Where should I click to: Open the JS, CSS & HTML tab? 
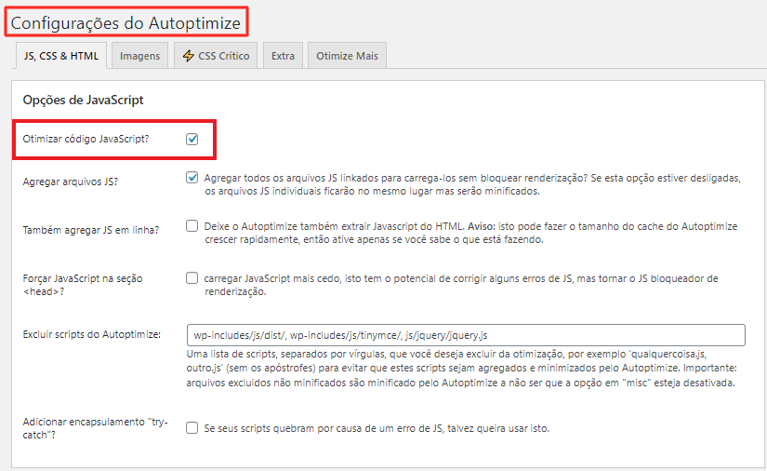tap(61, 56)
